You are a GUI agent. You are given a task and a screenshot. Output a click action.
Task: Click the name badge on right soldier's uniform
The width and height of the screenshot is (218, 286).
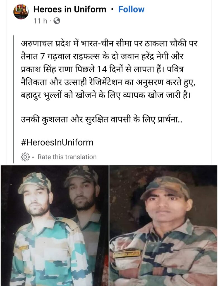tap(127, 253)
